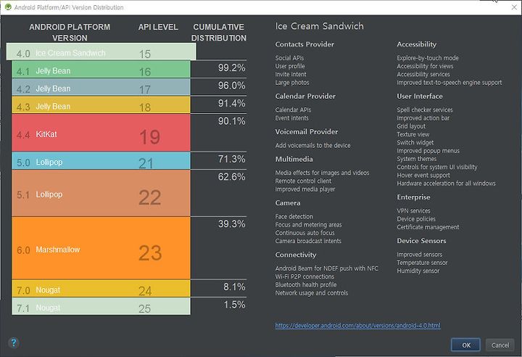Select the 5.0 Lollipop blue bar
This screenshot has height=357, width=522.
[101, 161]
